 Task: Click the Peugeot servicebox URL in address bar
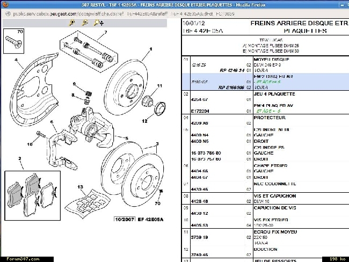[x=123, y=14]
